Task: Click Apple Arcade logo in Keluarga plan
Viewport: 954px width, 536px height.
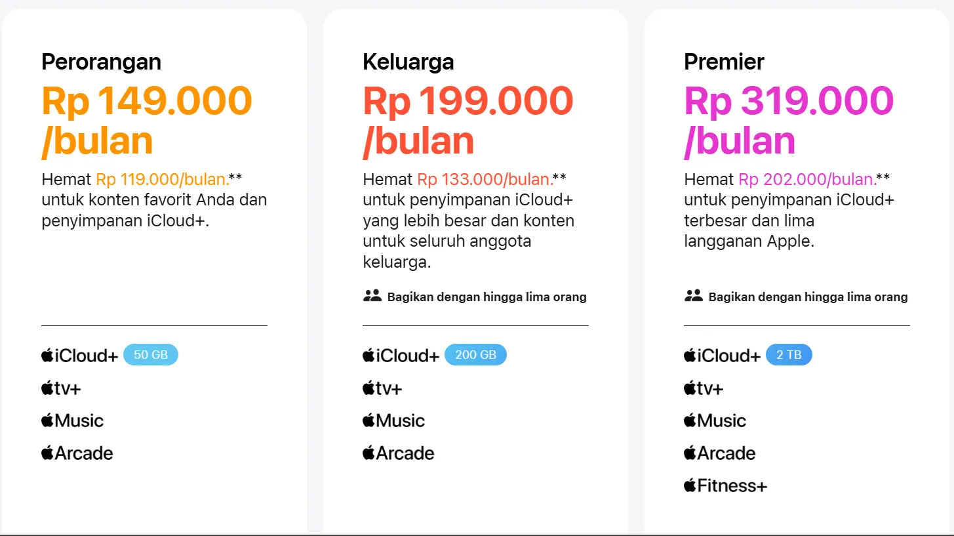Action: (x=398, y=453)
